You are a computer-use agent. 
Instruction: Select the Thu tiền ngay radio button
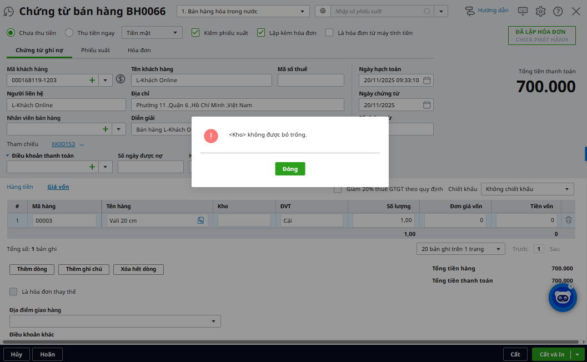(69, 33)
